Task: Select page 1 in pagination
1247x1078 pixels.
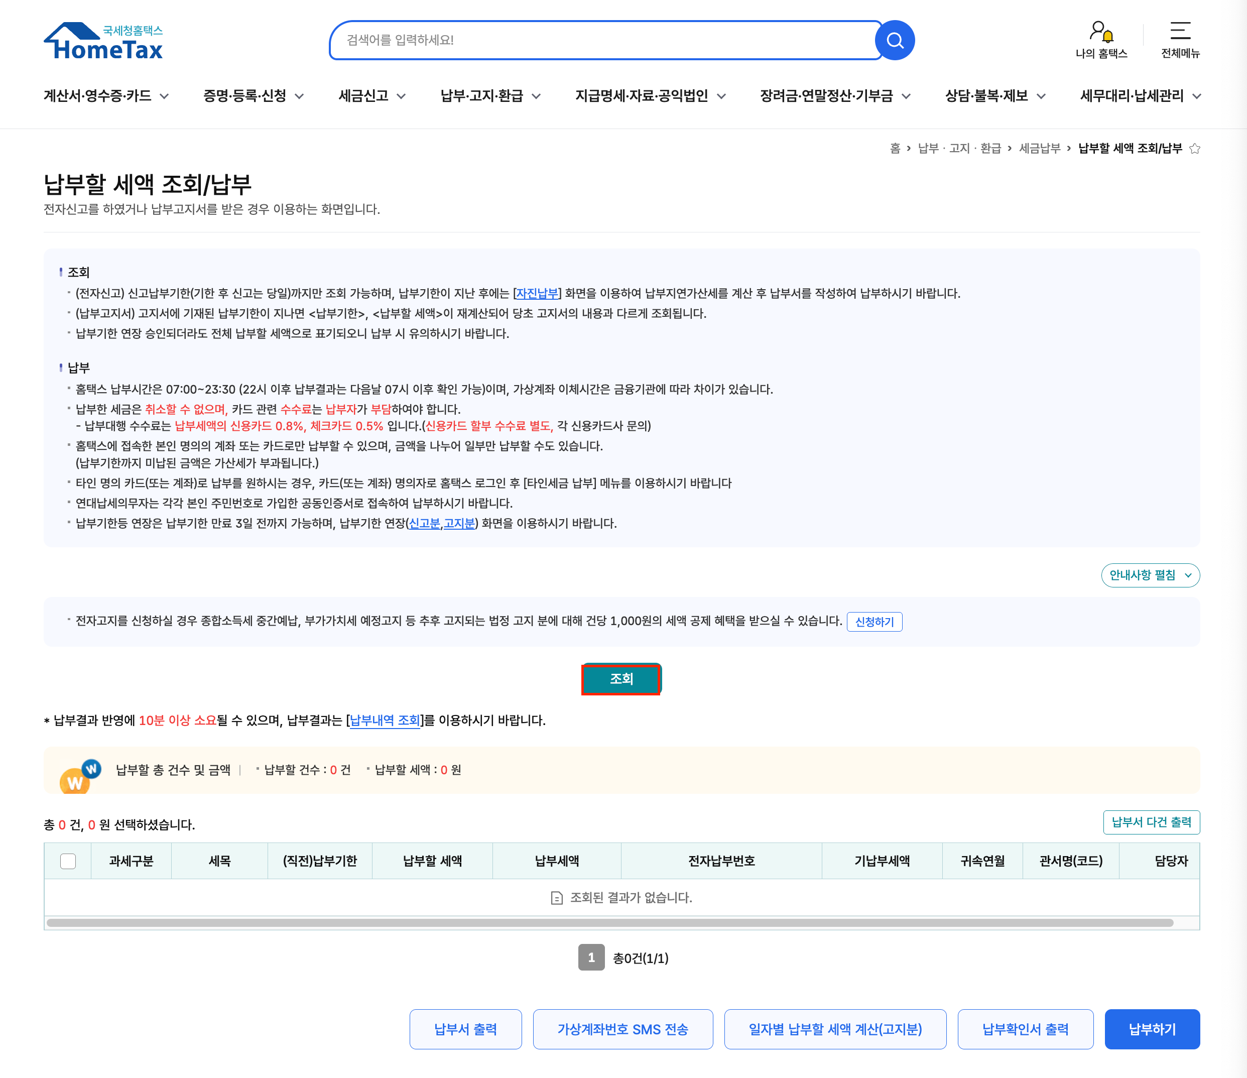Action: 591,957
